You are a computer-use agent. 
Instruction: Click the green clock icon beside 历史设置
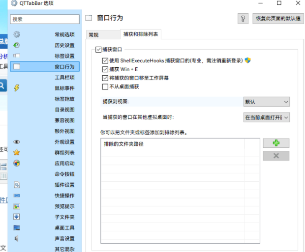coord(17,45)
